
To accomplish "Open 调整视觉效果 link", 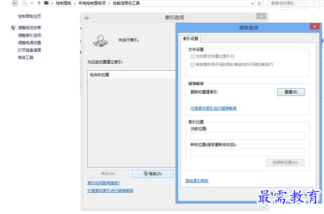I will tap(29, 28).
